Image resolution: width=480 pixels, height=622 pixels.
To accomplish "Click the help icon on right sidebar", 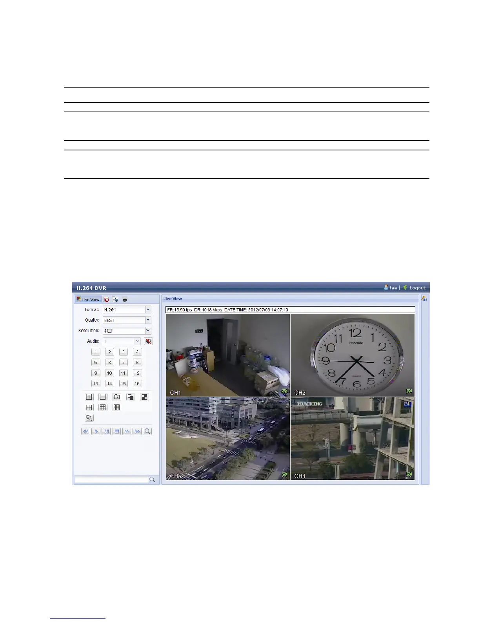I will tap(424, 299).
